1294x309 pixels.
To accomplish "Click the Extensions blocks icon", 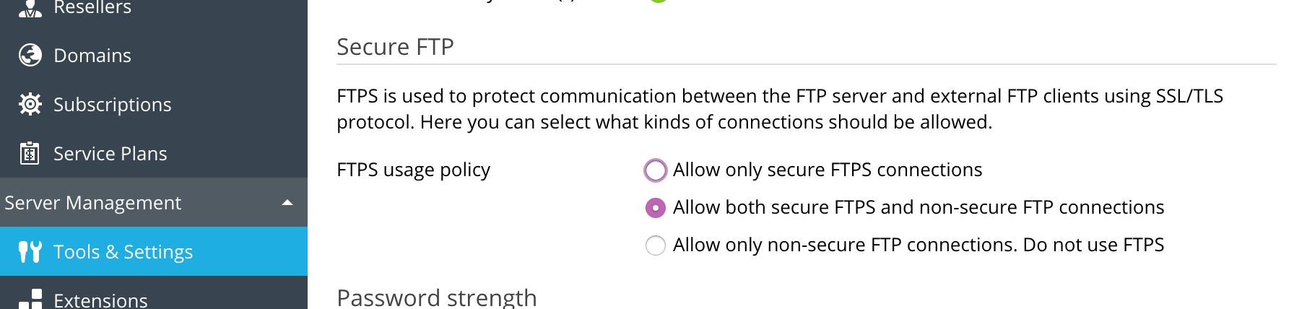I will 30,299.
